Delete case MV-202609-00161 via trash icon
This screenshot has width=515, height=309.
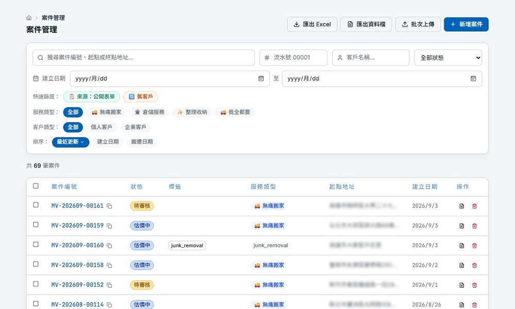[474, 206]
